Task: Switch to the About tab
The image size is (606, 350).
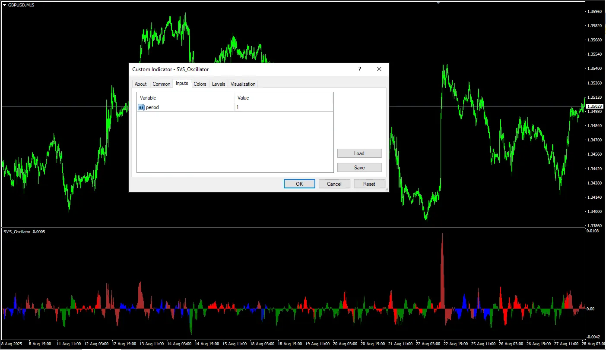Action: pyautogui.click(x=141, y=84)
